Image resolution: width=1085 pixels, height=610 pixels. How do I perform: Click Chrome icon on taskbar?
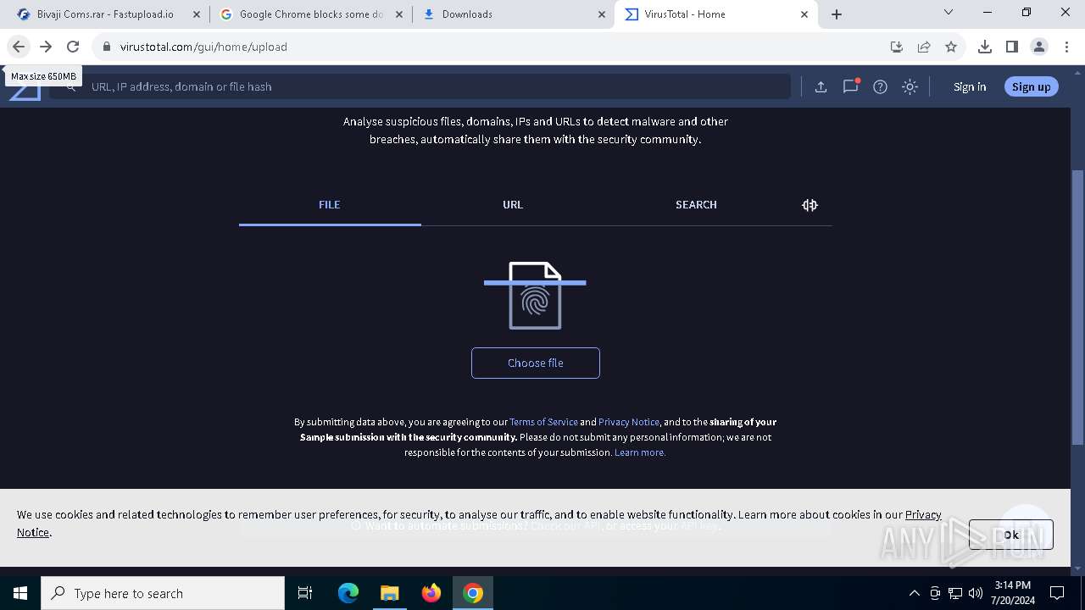473,593
